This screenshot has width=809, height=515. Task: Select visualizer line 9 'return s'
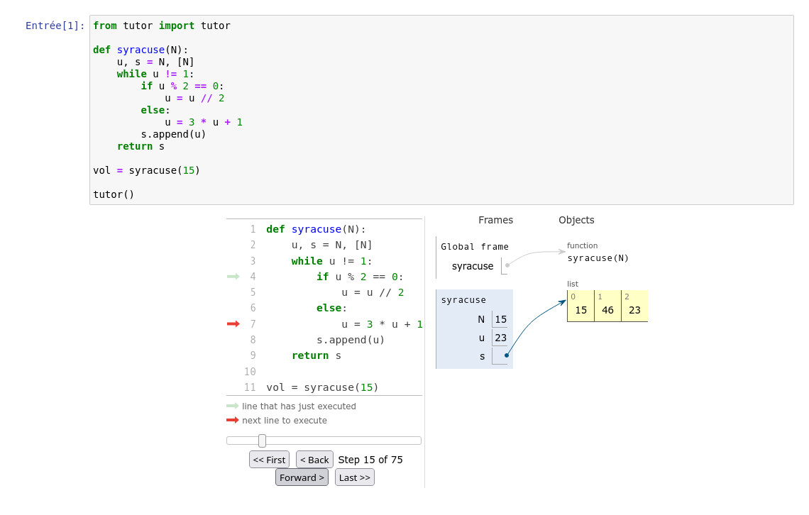tap(317, 355)
